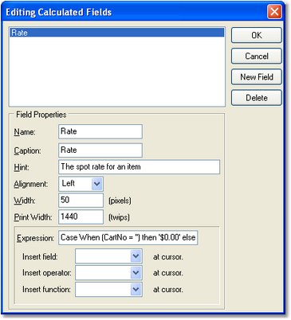Expand the Insert function dropdown
This screenshot has width=291, height=320.
tap(136, 289)
